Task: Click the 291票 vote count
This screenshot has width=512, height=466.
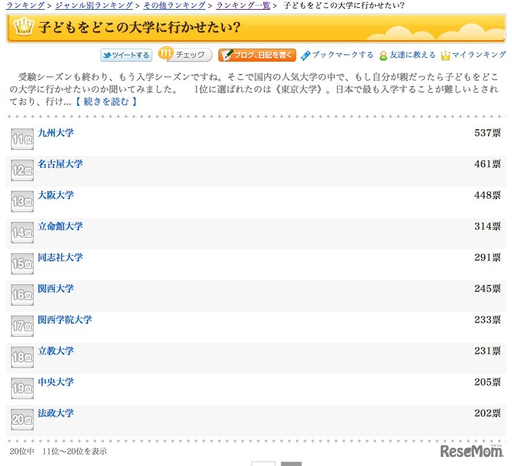Action: click(x=487, y=258)
